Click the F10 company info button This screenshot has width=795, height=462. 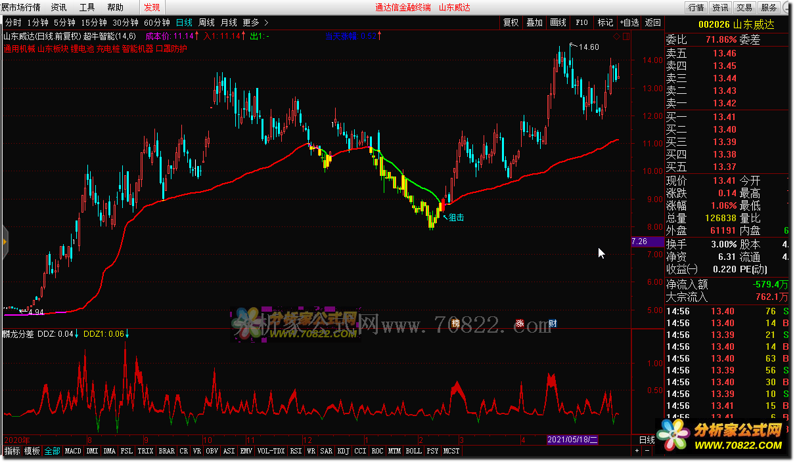[x=581, y=22]
